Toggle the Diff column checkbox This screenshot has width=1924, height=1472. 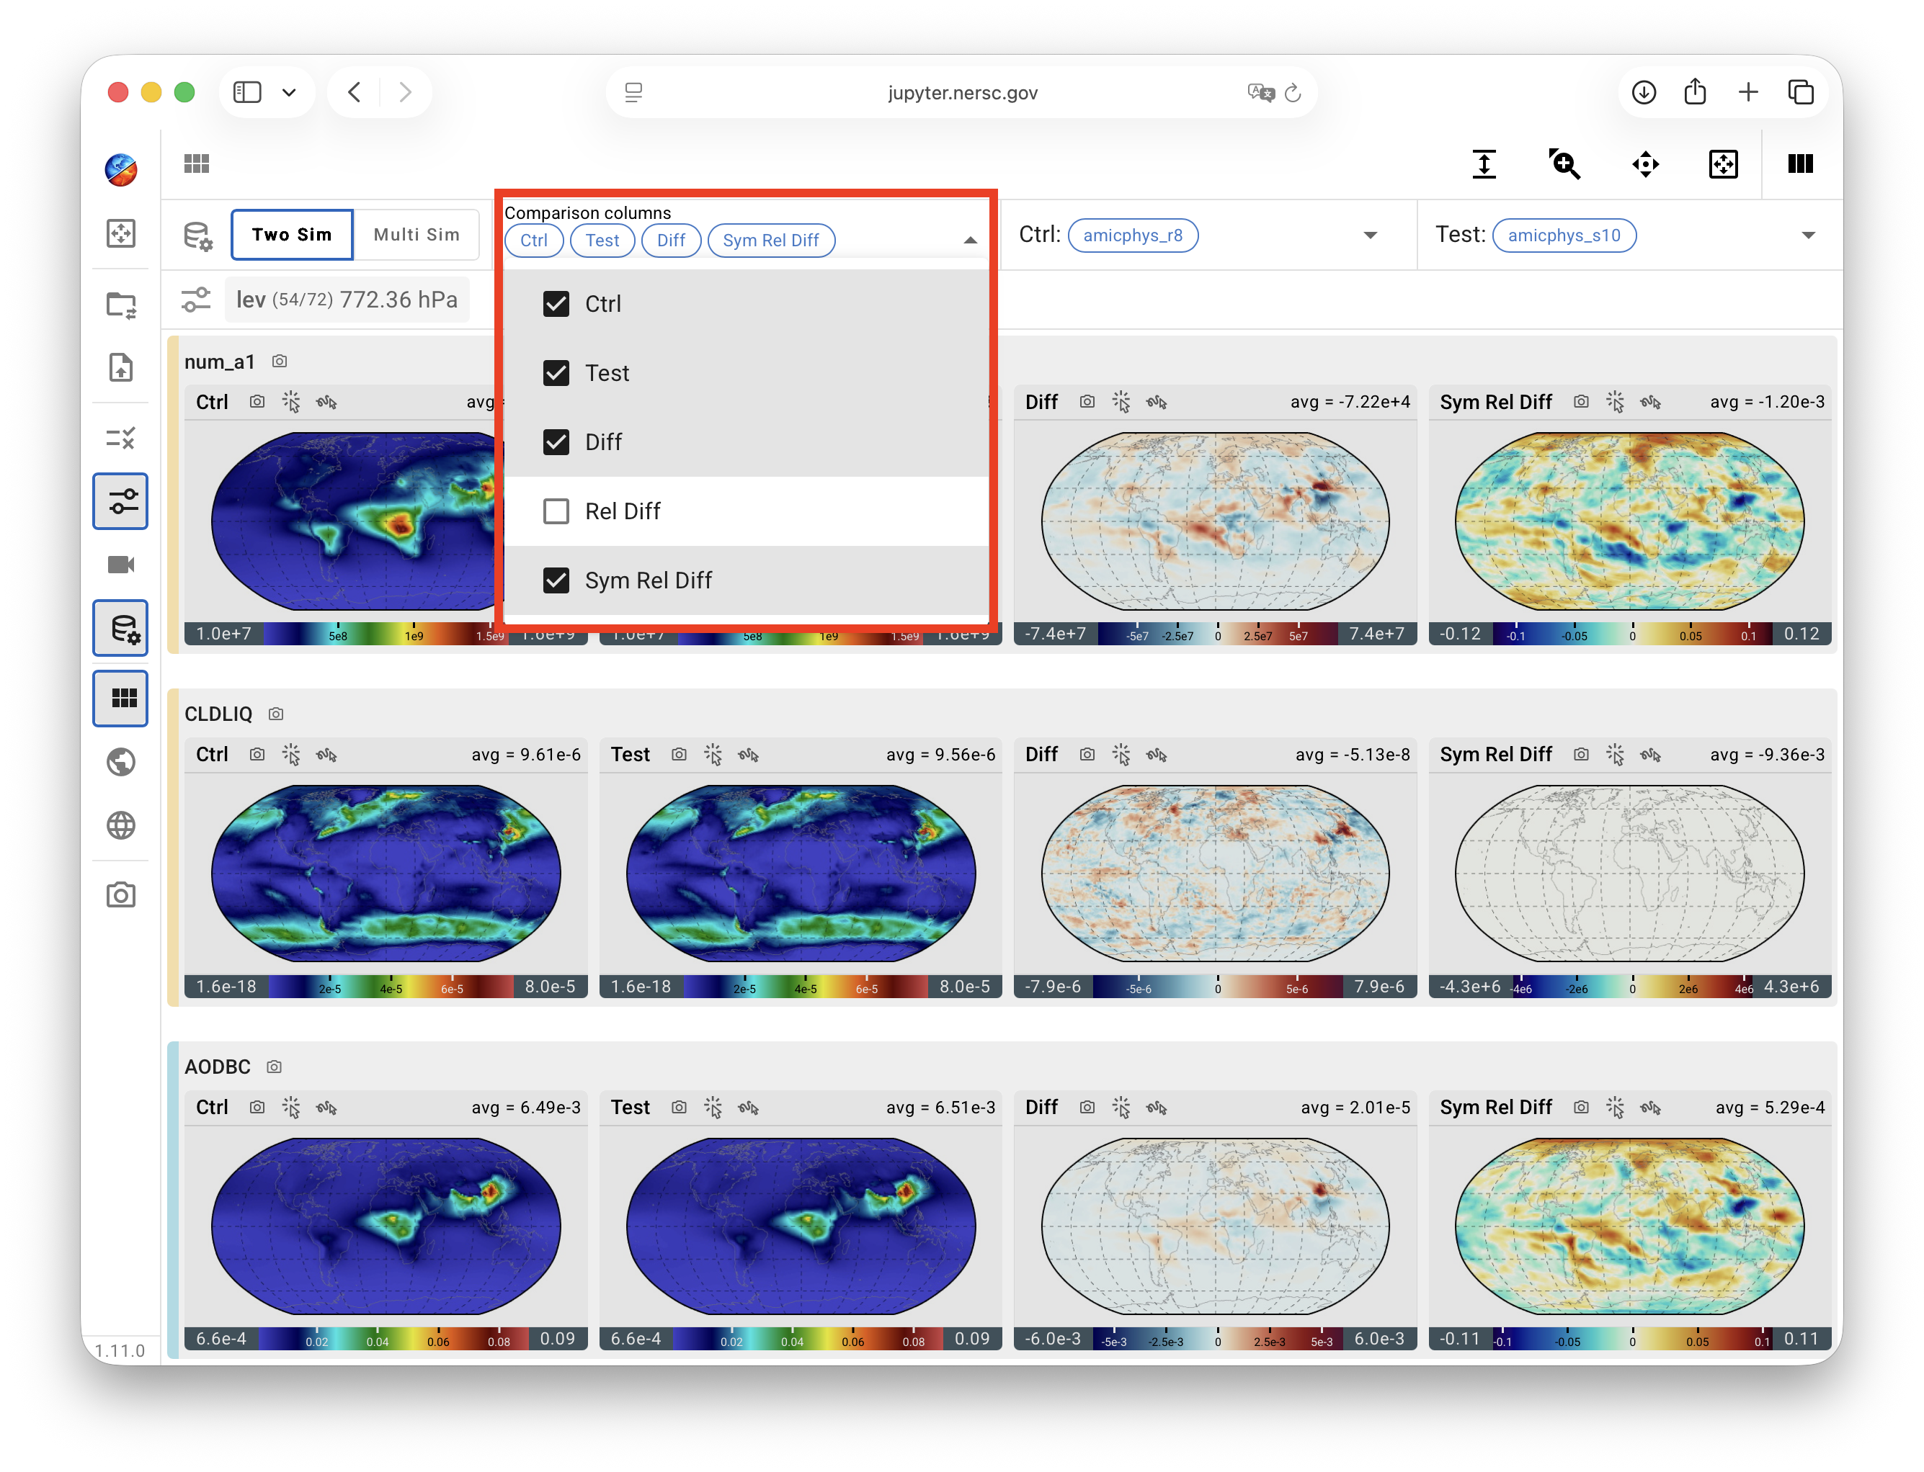click(x=556, y=441)
